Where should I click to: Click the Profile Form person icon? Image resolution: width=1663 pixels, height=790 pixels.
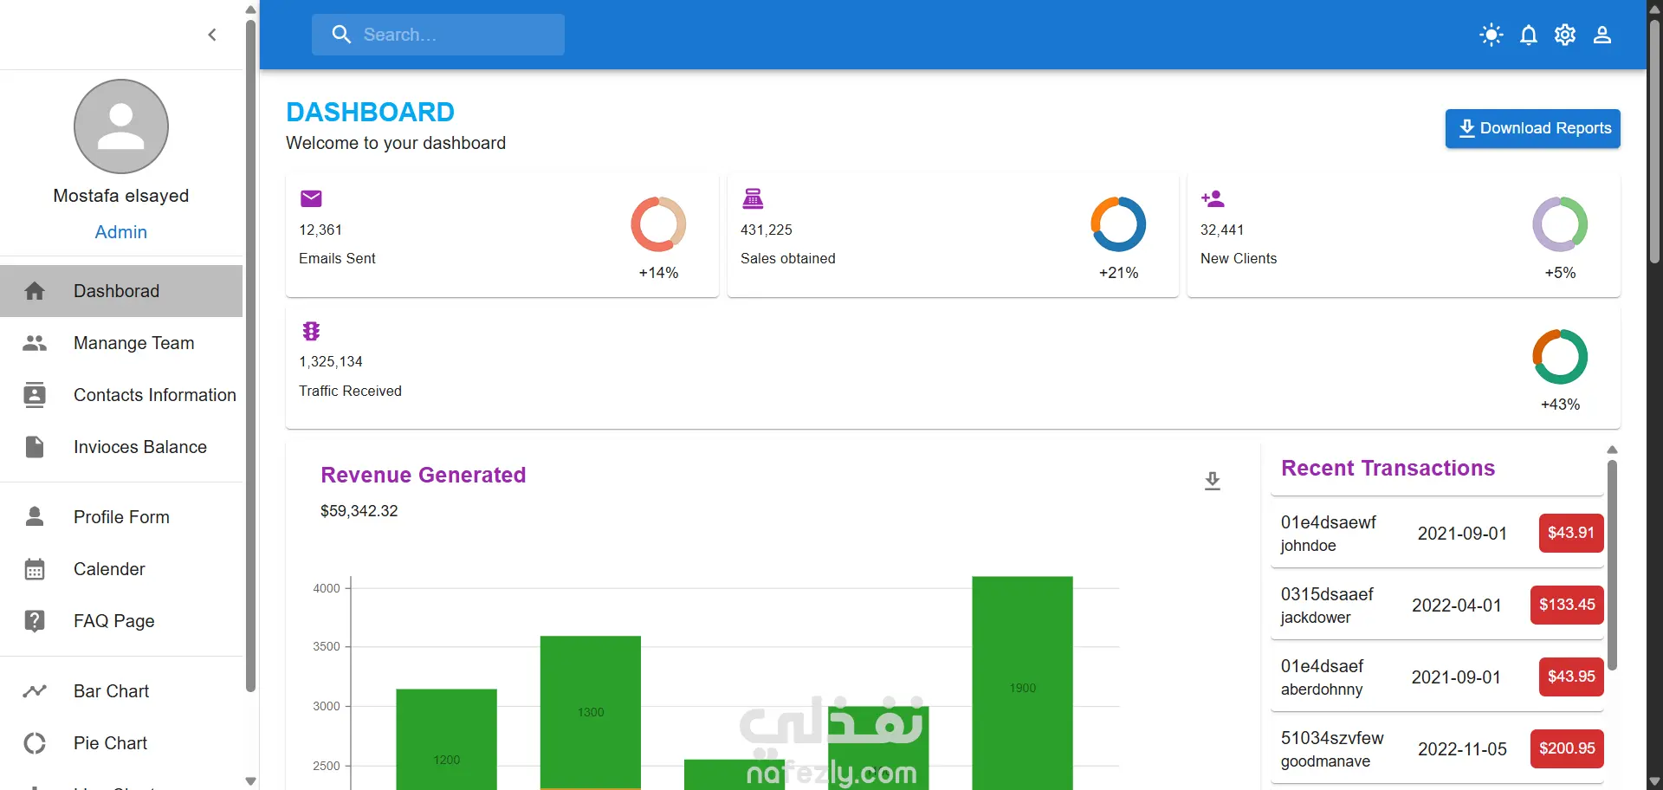[x=35, y=517]
